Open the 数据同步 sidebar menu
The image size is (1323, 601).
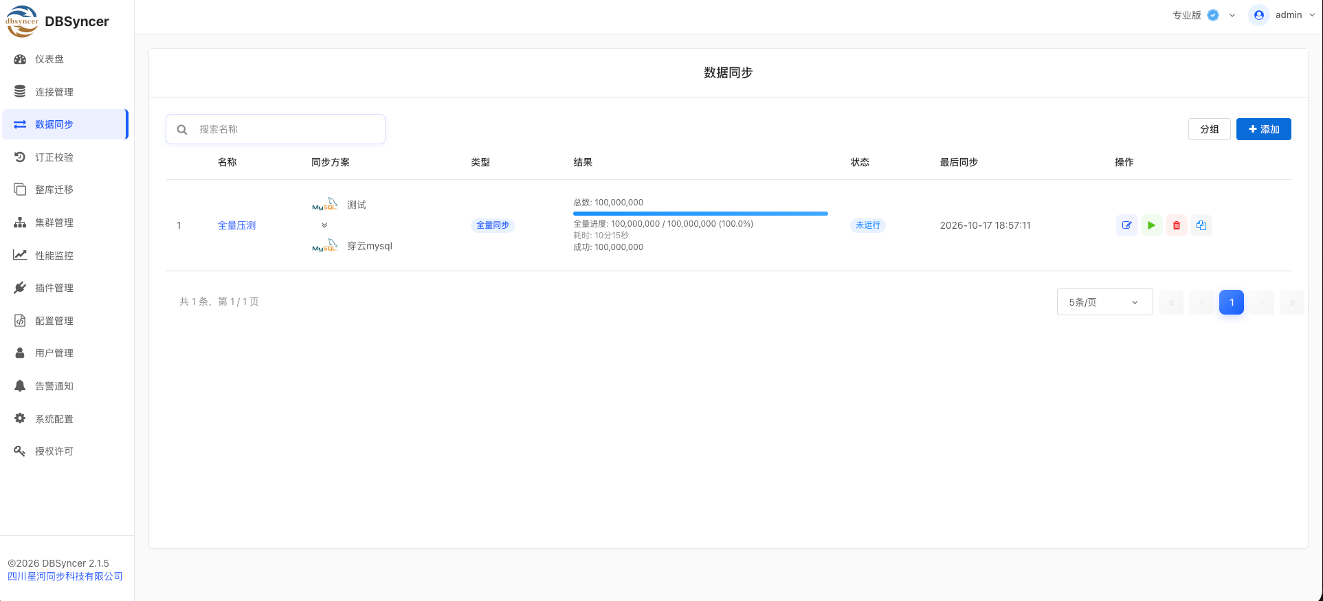[x=65, y=124]
